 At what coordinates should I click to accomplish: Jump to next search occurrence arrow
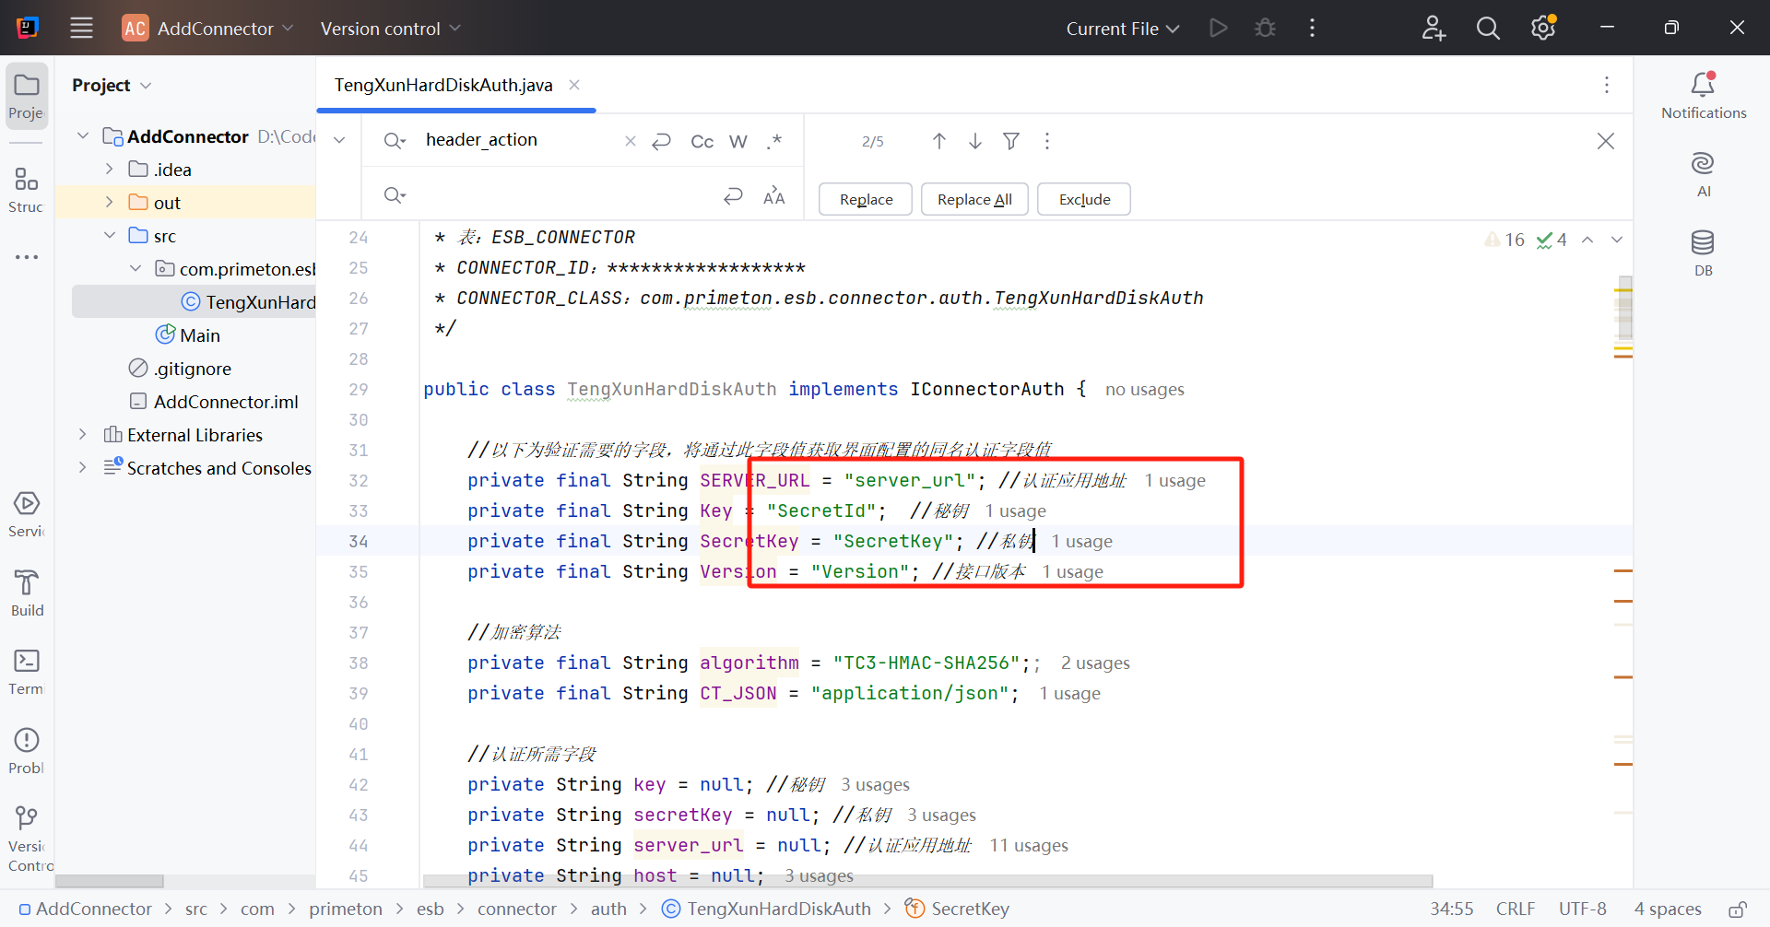point(975,141)
